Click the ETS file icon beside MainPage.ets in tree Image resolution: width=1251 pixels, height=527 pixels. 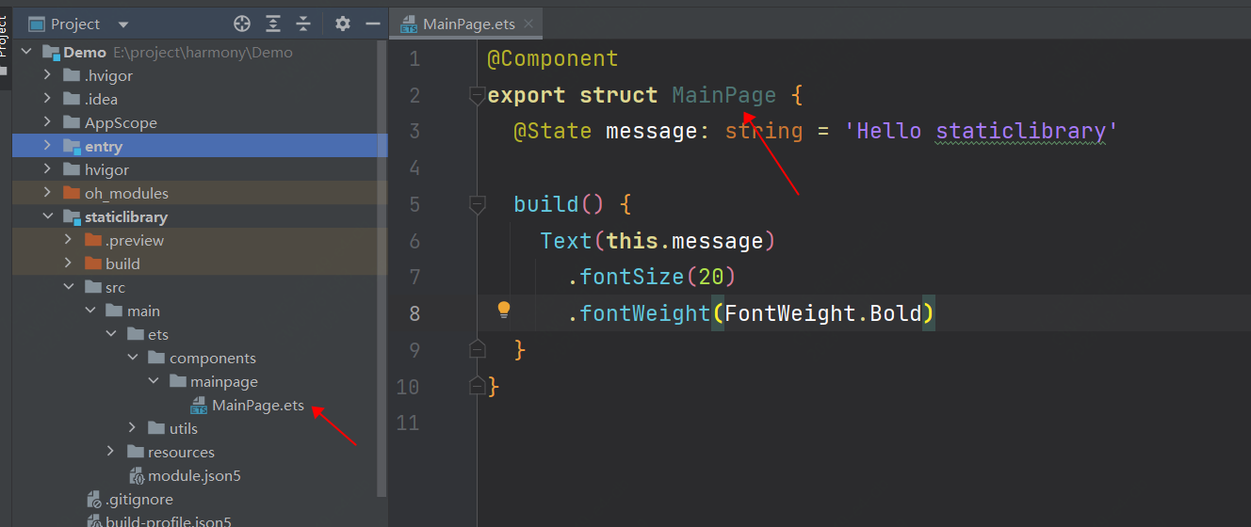pos(199,406)
